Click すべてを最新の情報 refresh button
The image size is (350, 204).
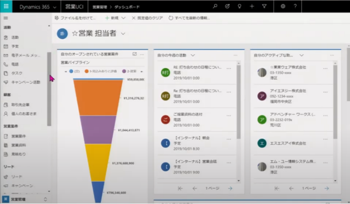(189, 18)
